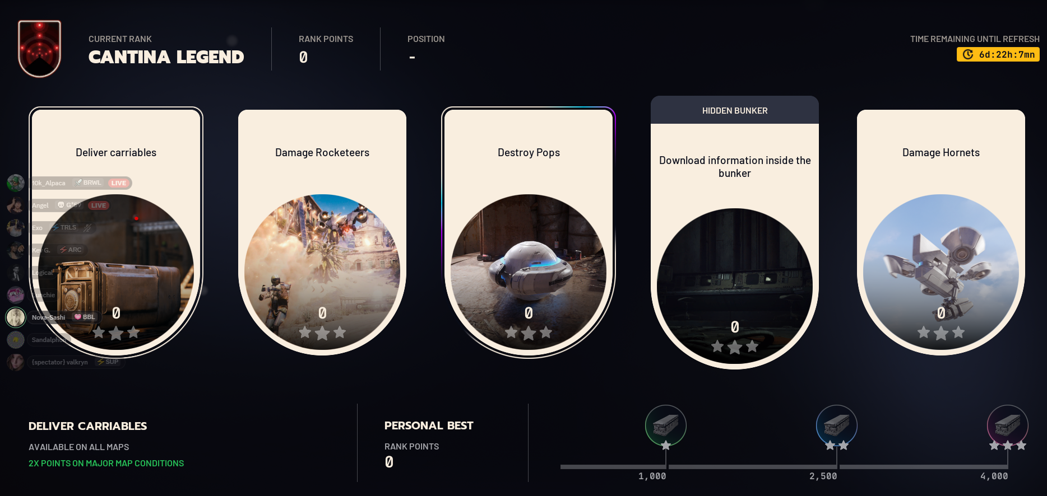Click the LIVE badge next to 10k_Alpaca

click(119, 183)
